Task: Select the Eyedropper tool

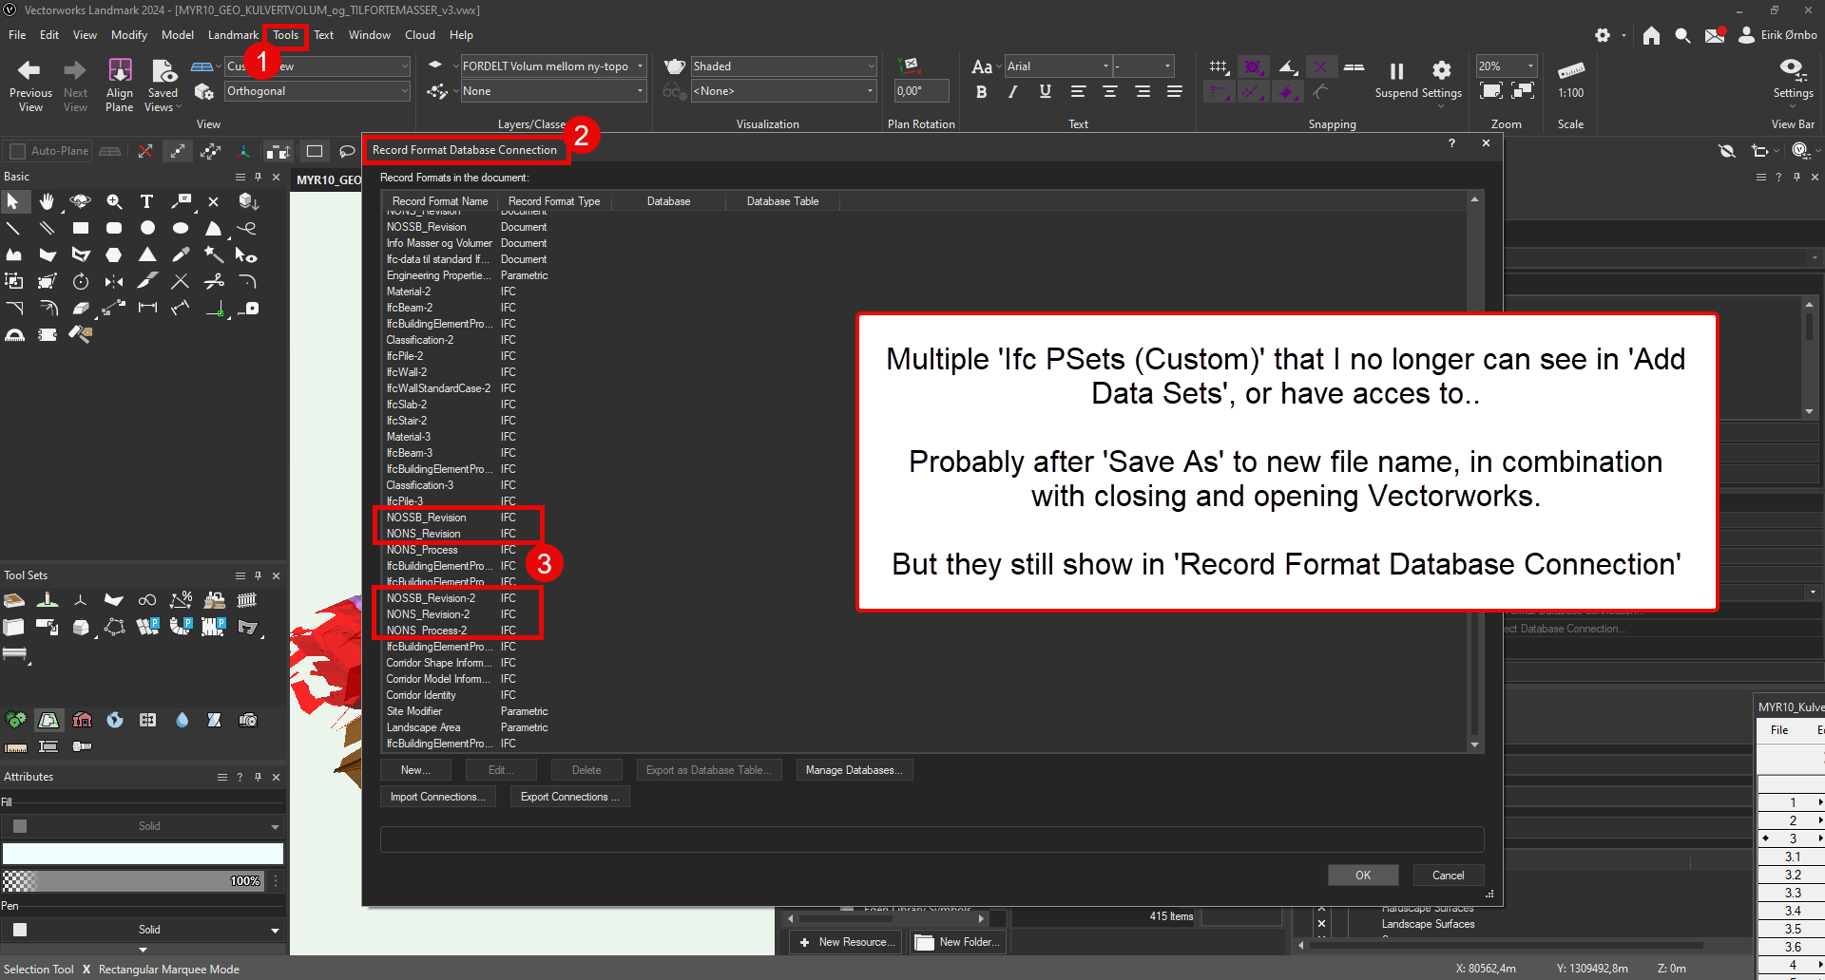Action: pyautogui.click(x=180, y=254)
